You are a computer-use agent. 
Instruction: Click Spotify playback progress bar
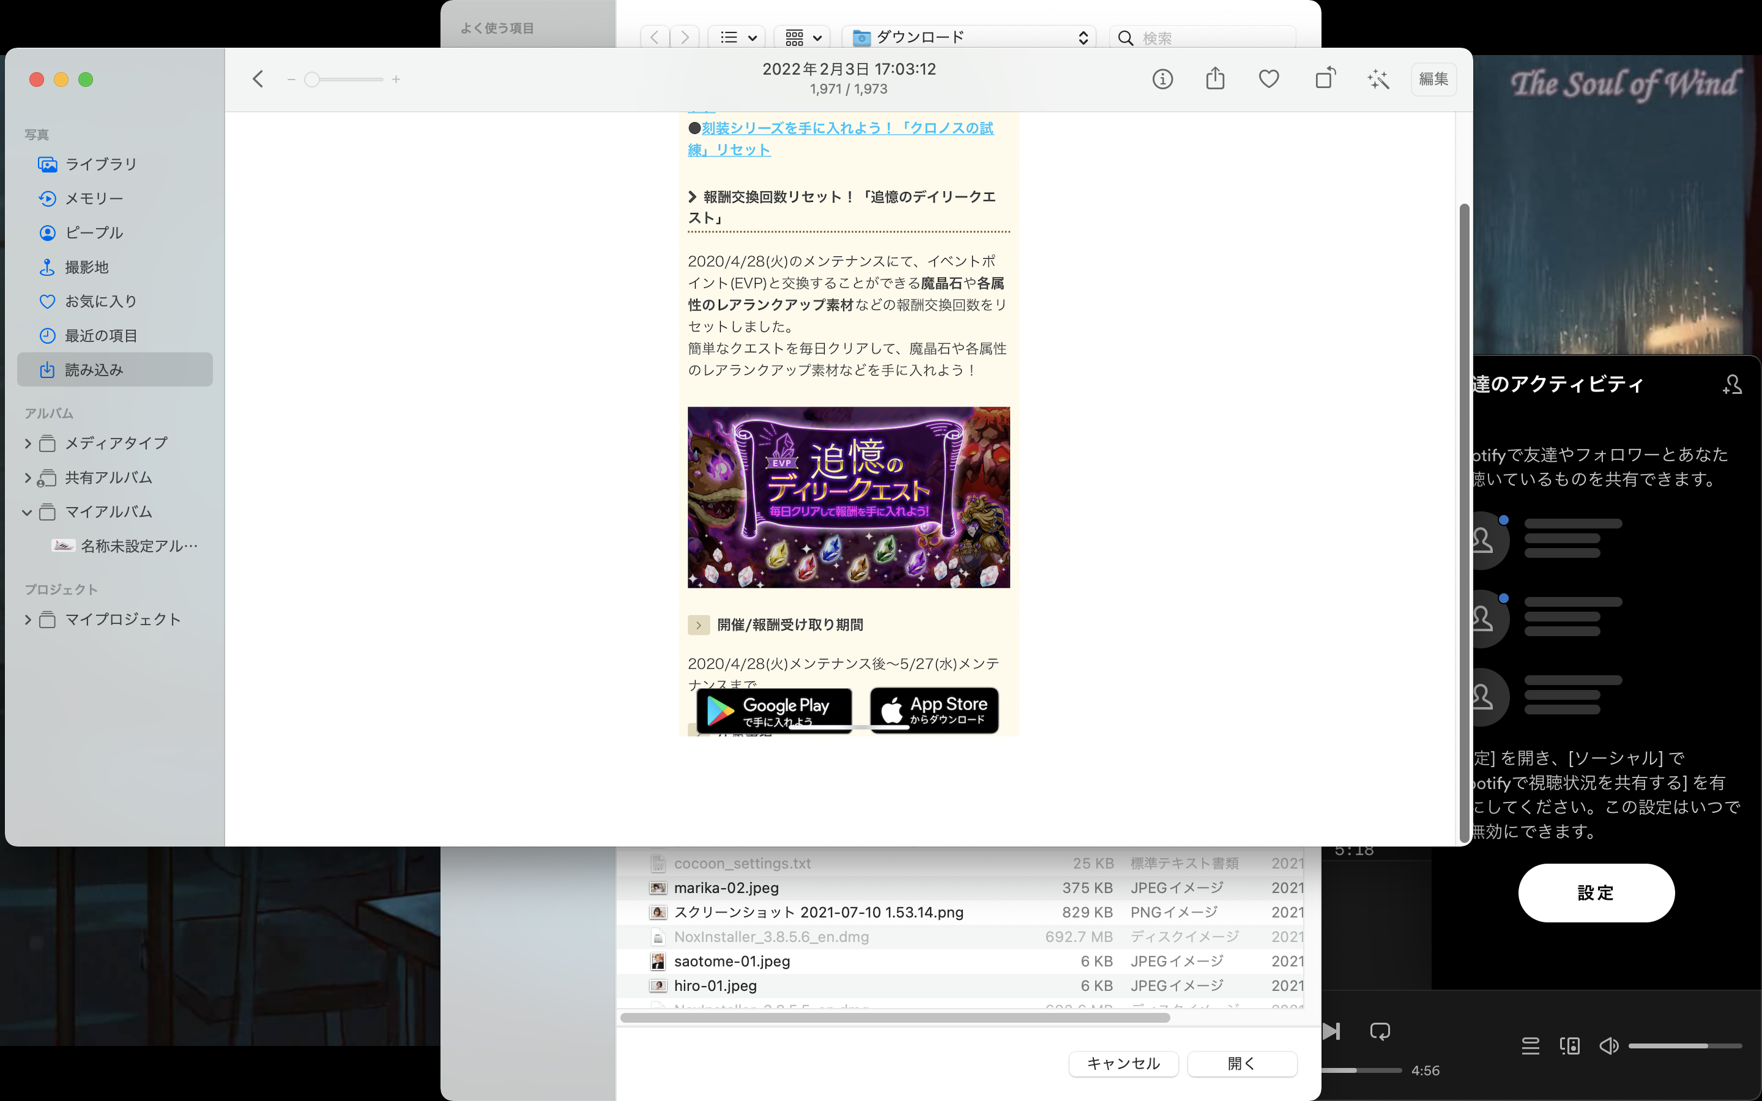tap(1361, 1070)
